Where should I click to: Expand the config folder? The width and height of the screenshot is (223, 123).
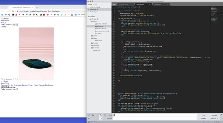[90, 36]
